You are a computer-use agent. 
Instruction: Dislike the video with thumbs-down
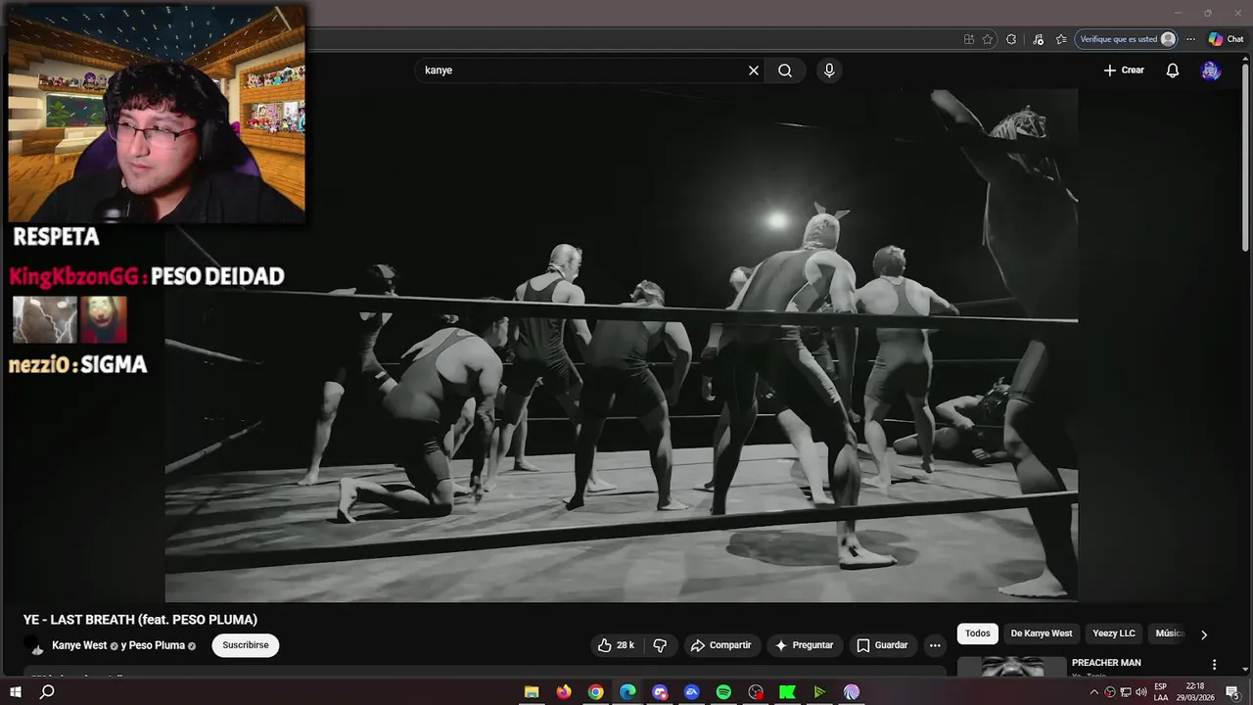[660, 645]
